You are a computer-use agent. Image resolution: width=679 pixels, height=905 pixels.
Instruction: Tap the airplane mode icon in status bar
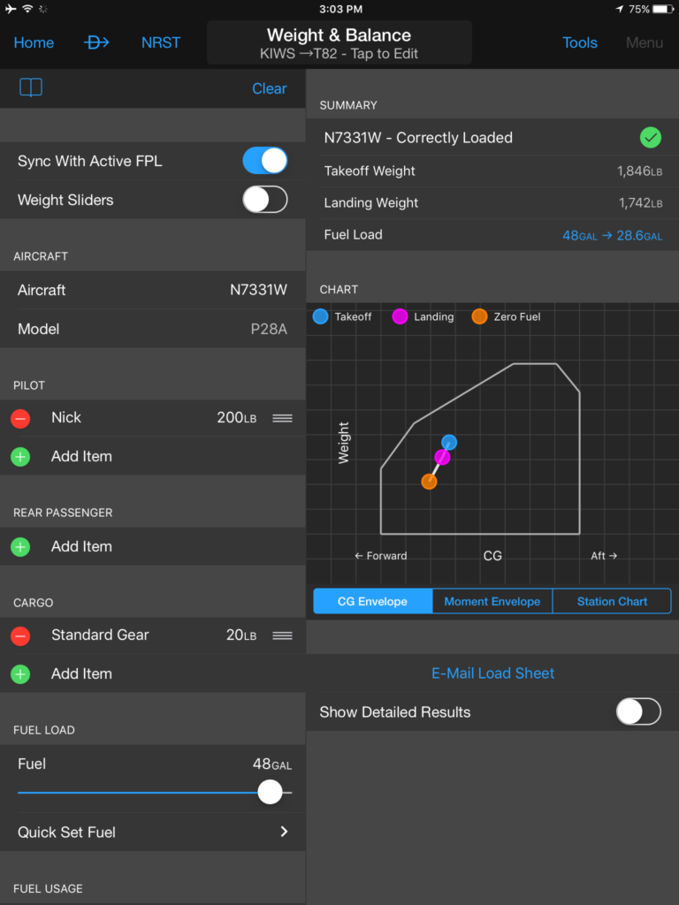(x=11, y=9)
